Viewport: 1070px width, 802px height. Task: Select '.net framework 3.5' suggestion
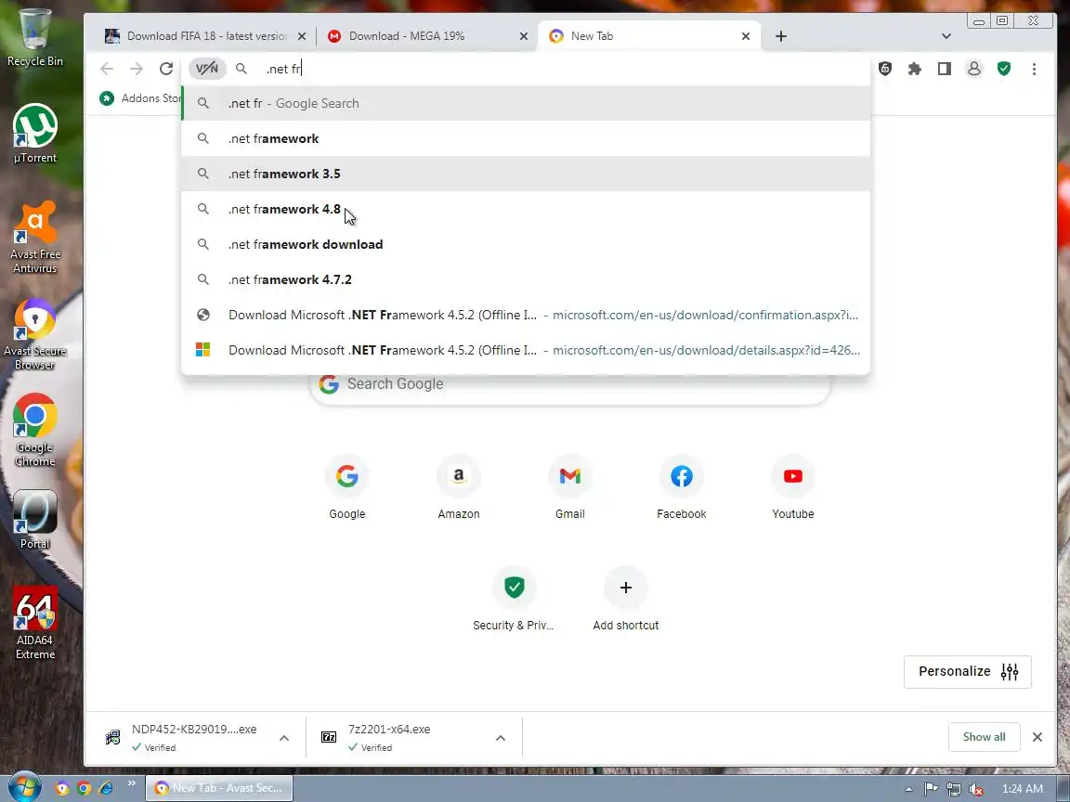526,174
